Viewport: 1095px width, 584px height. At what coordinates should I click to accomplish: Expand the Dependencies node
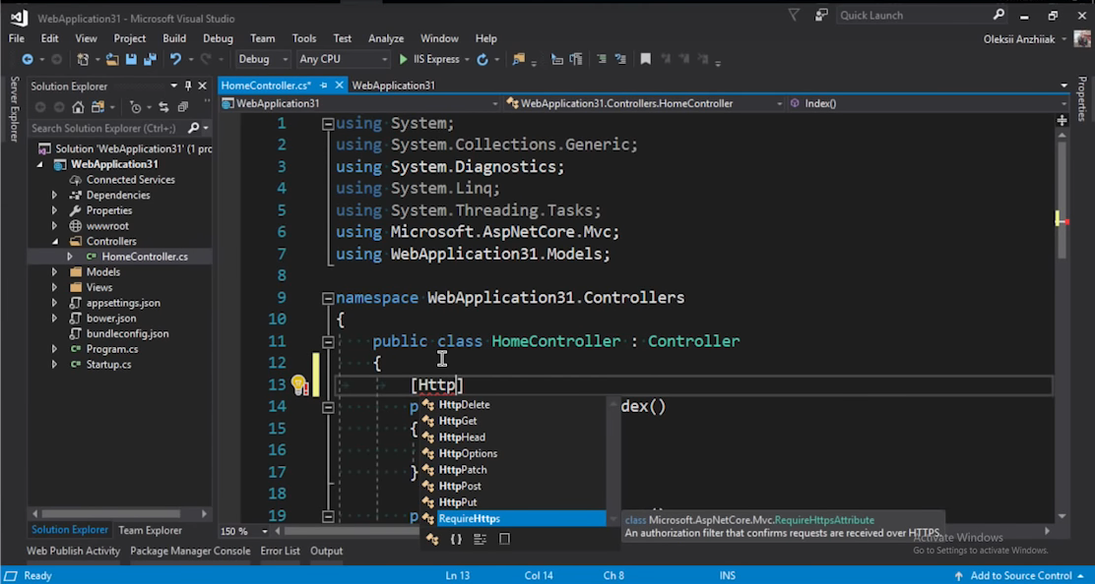pos(54,195)
